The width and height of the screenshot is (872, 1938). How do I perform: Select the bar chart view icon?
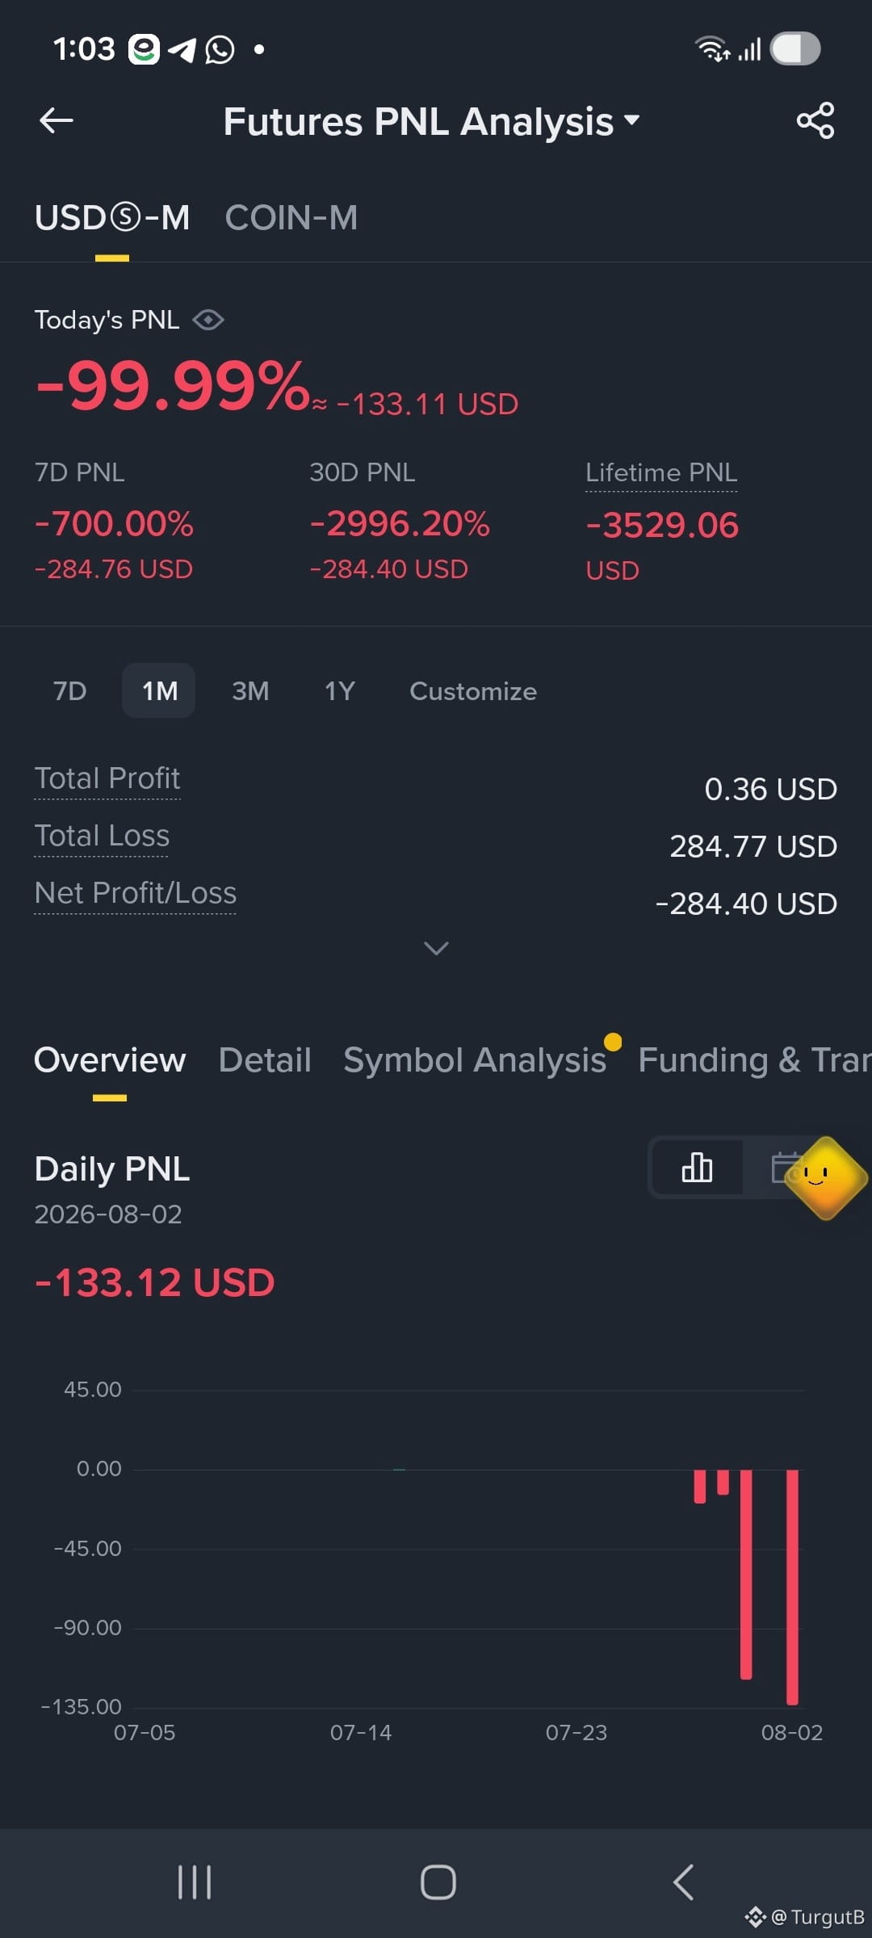point(697,1168)
